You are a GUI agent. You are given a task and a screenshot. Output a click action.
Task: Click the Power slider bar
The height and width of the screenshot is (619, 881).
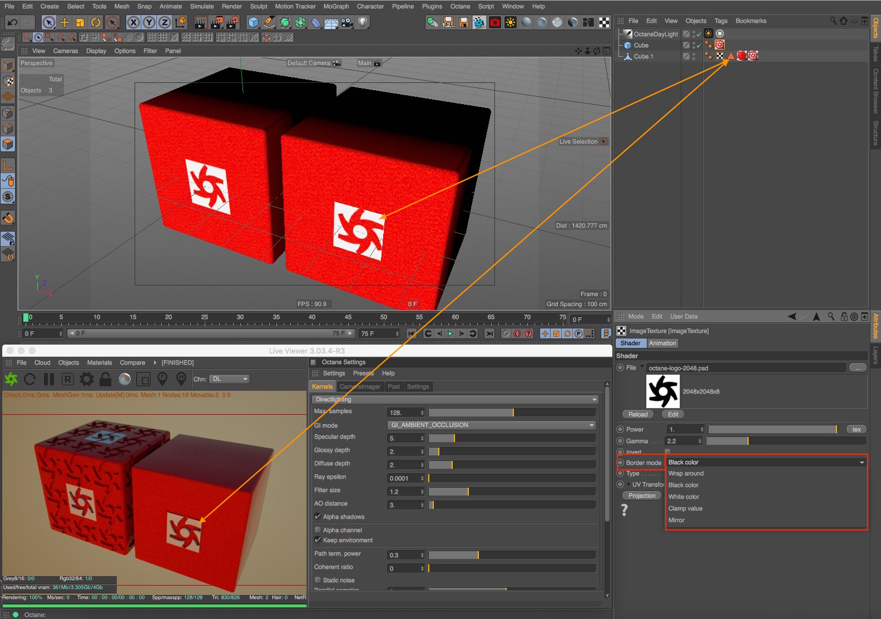pyautogui.click(x=773, y=429)
